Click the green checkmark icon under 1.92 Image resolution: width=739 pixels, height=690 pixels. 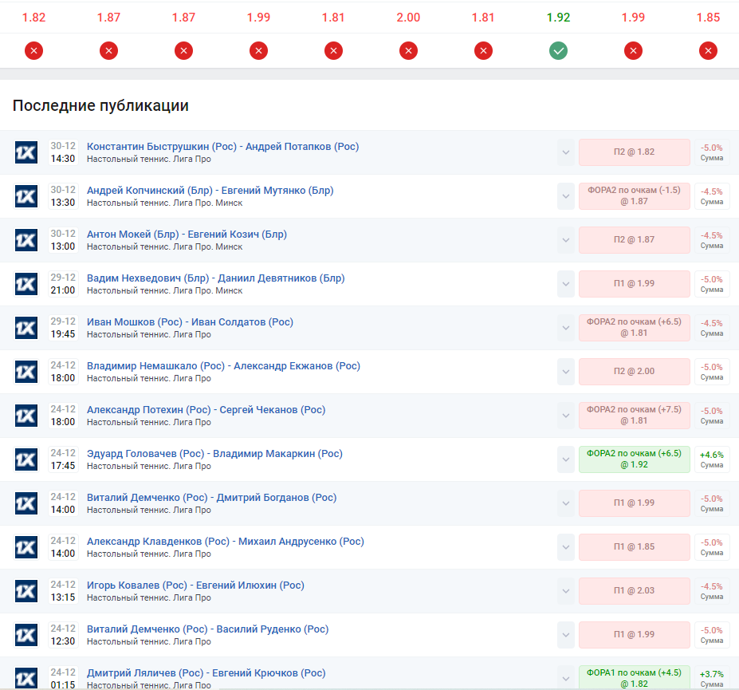point(558,51)
